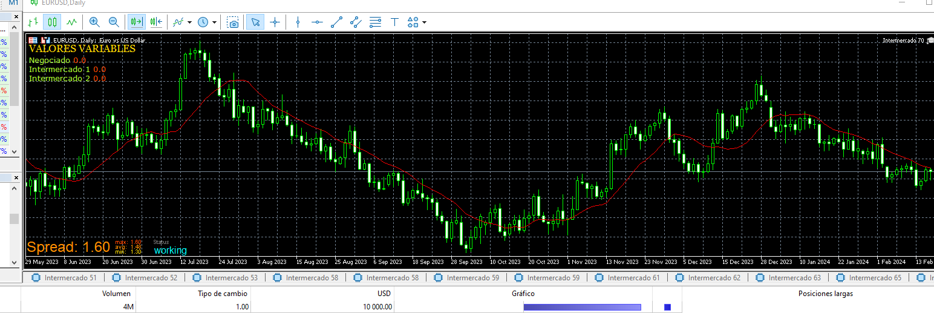934x313 pixels.
Task: Switch to the Intermercado 53 tab
Action: [x=225, y=278]
